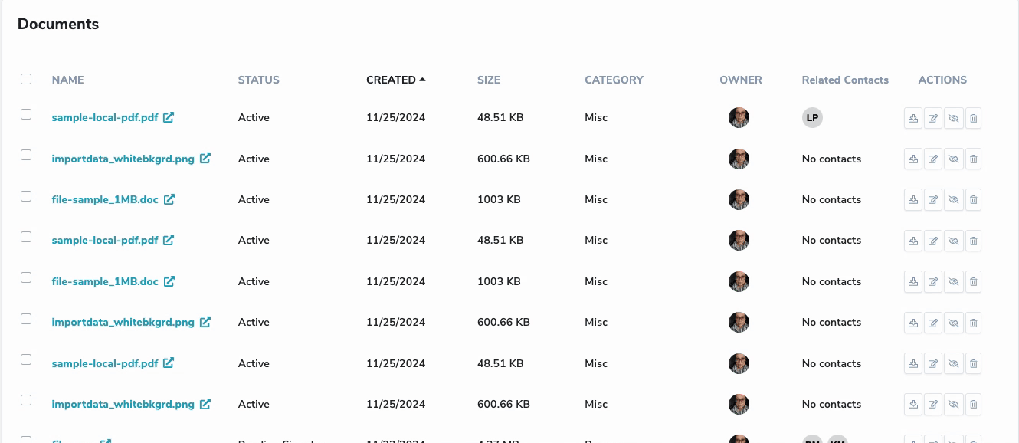
Task: Download the document in the top row
Action: tap(913, 118)
